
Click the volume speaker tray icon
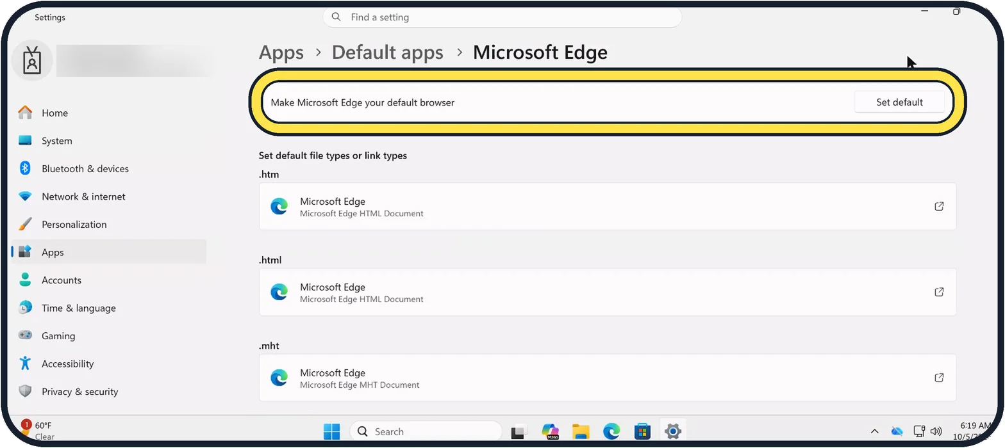pyautogui.click(x=936, y=431)
